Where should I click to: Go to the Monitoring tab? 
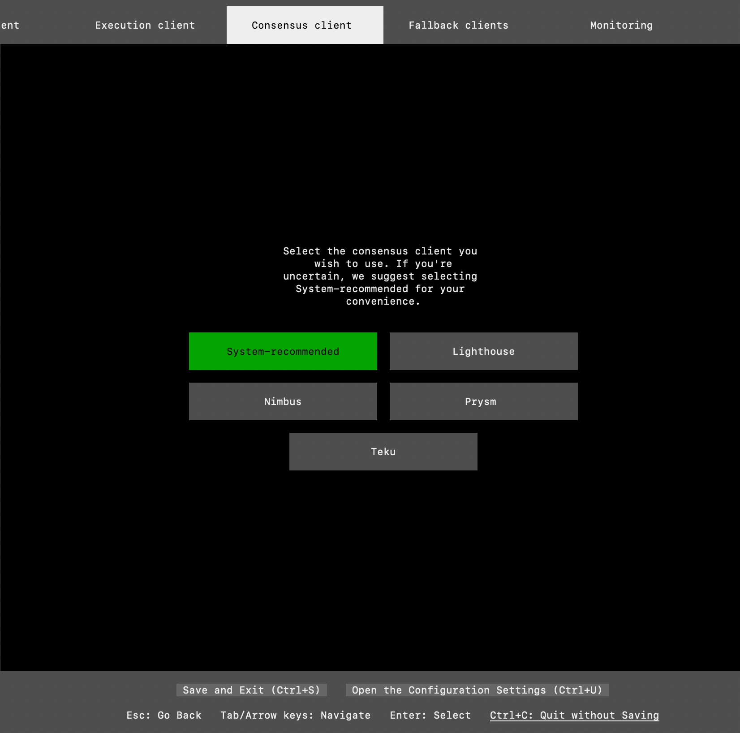[621, 26]
